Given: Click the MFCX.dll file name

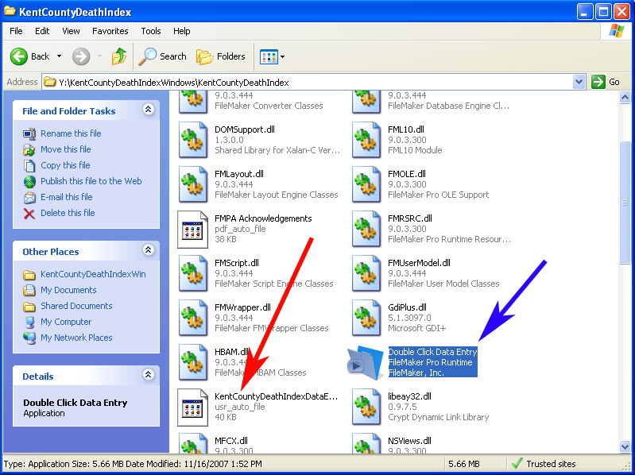Looking at the screenshot, I should [231, 441].
